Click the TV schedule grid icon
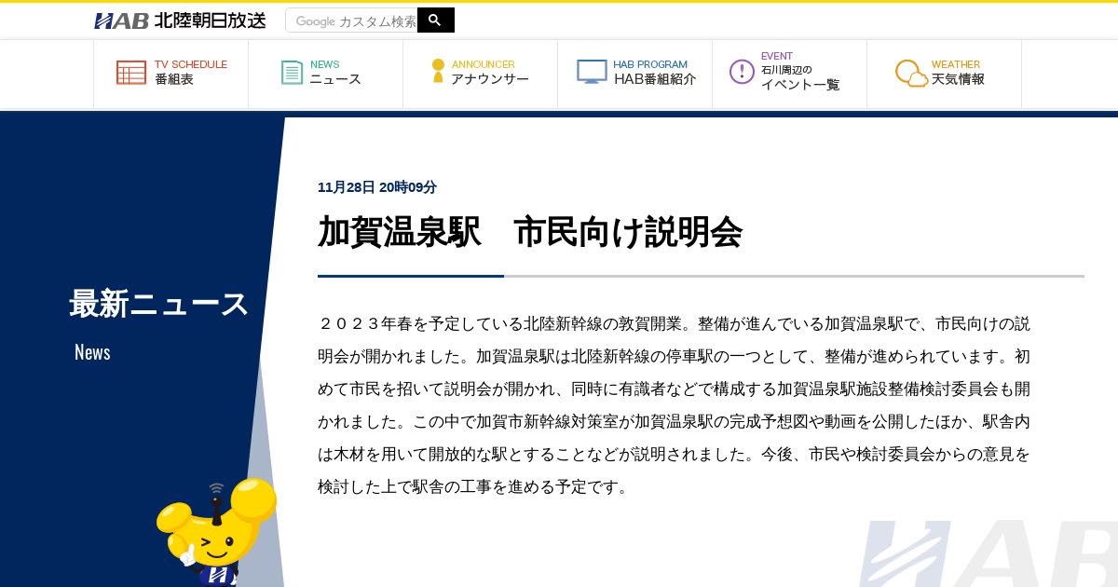This screenshot has height=587, width=1118. [x=131, y=73]
